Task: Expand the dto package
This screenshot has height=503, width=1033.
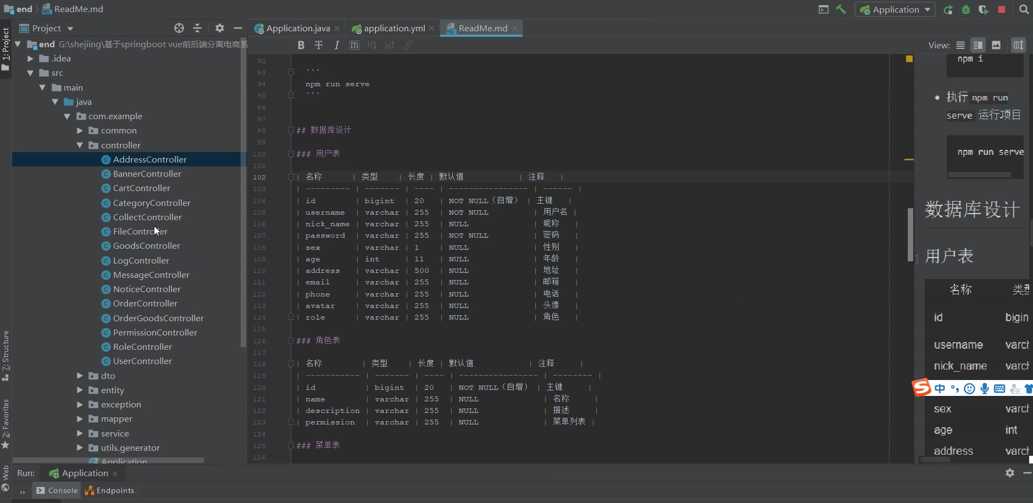Action: coord(80,376)
